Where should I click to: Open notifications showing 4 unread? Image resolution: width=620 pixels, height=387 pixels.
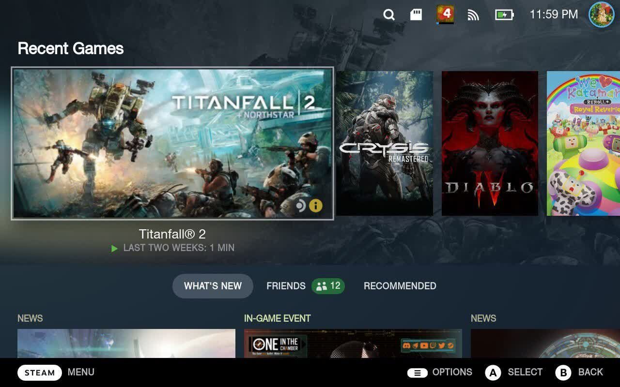coord(445,15)
